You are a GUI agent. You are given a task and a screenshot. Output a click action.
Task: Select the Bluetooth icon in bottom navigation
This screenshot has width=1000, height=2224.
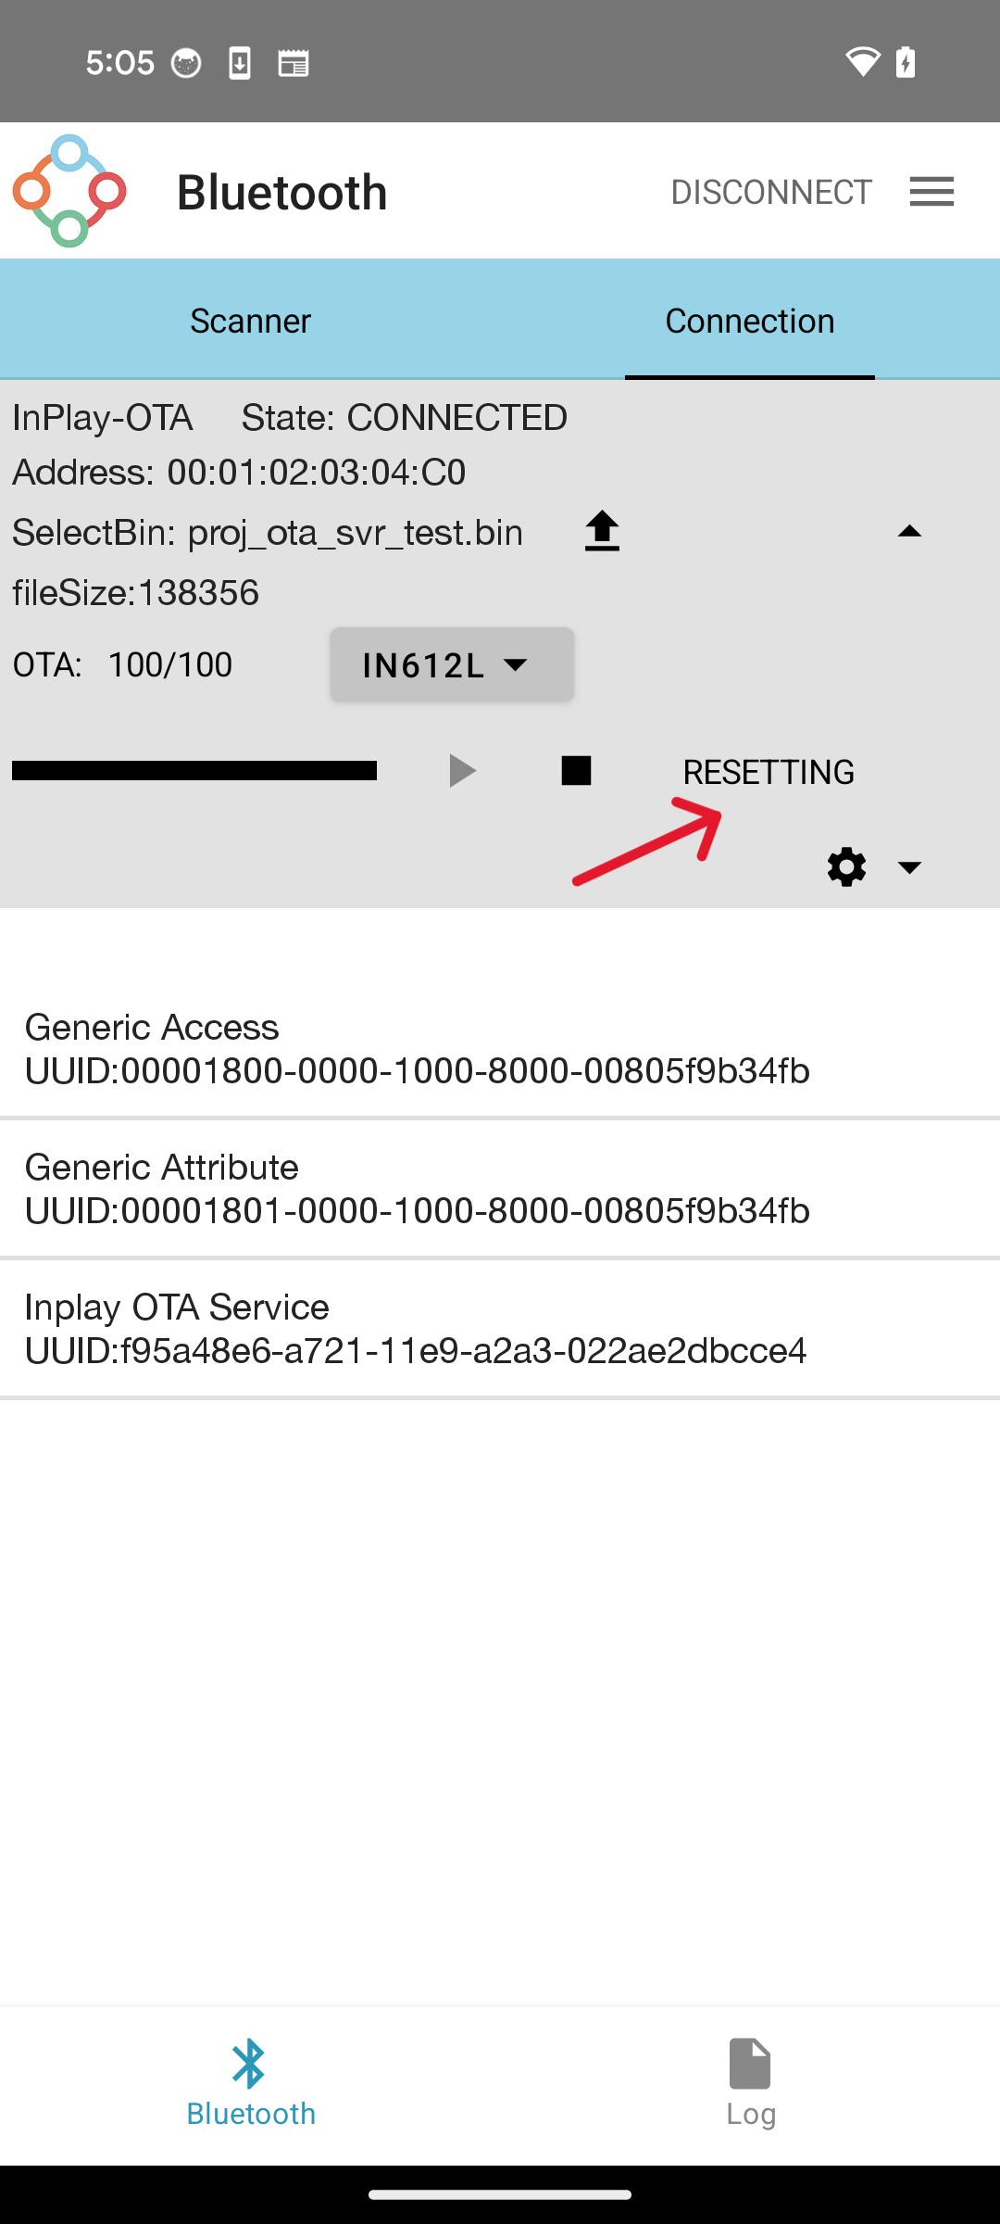(250, 2064)
